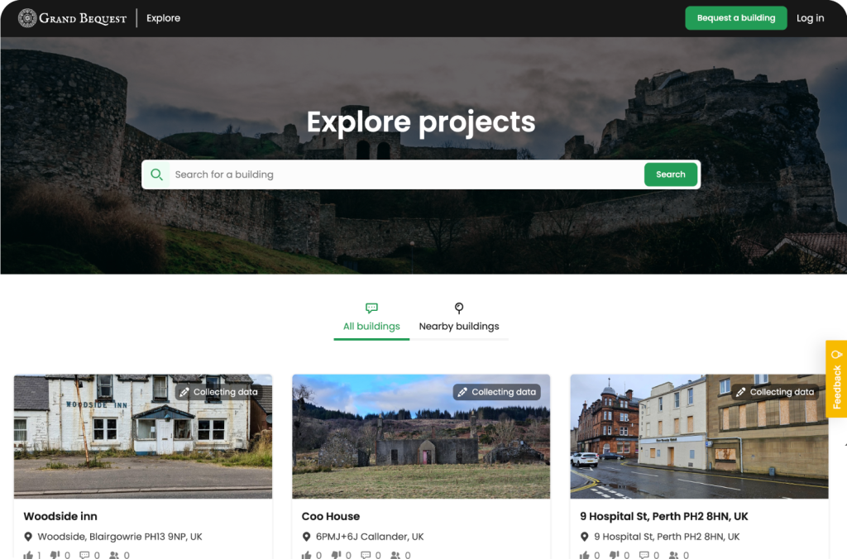Open the Explore navigation link

pyautogui.click(x=163, y=18)
